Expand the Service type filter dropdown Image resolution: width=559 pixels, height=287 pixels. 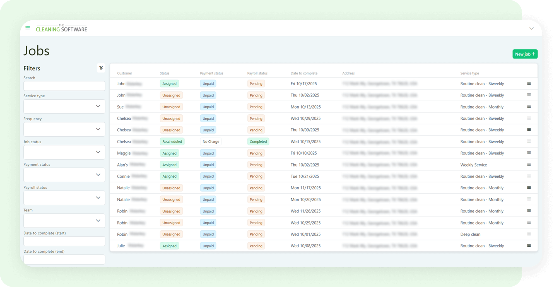point(64,106)
